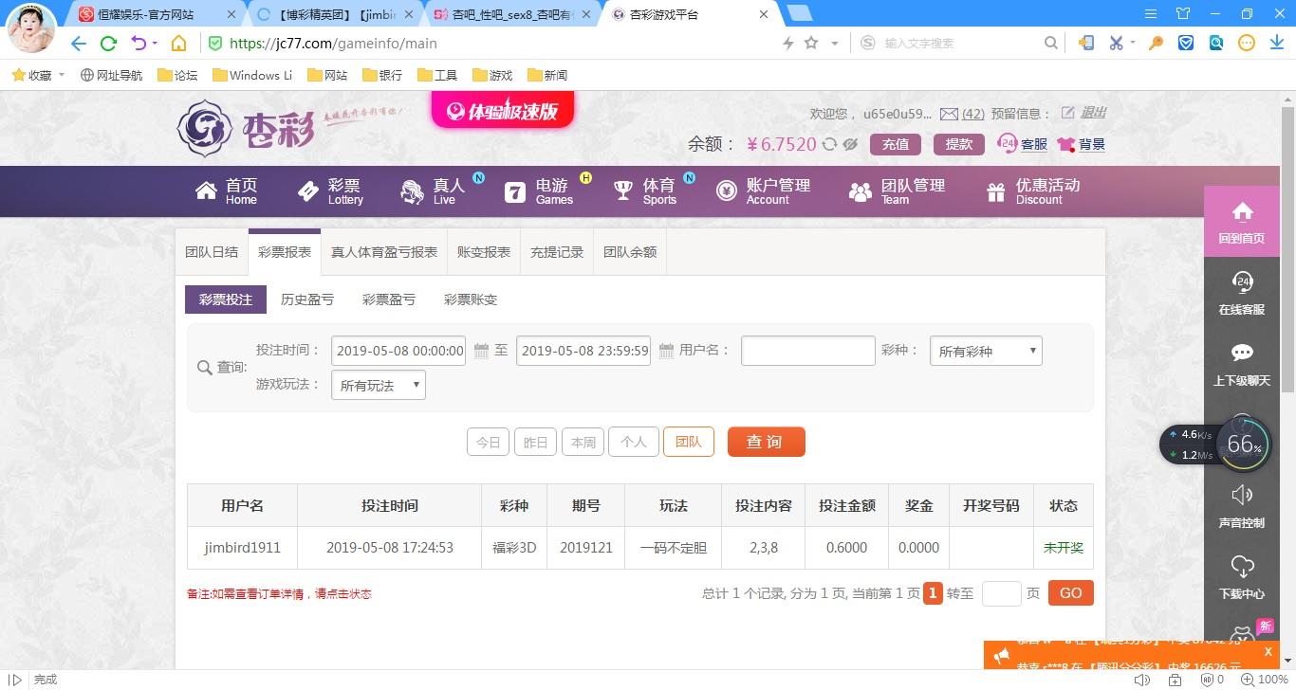
Task: Open the 电游 Games section icon
Action: [514, 191]
